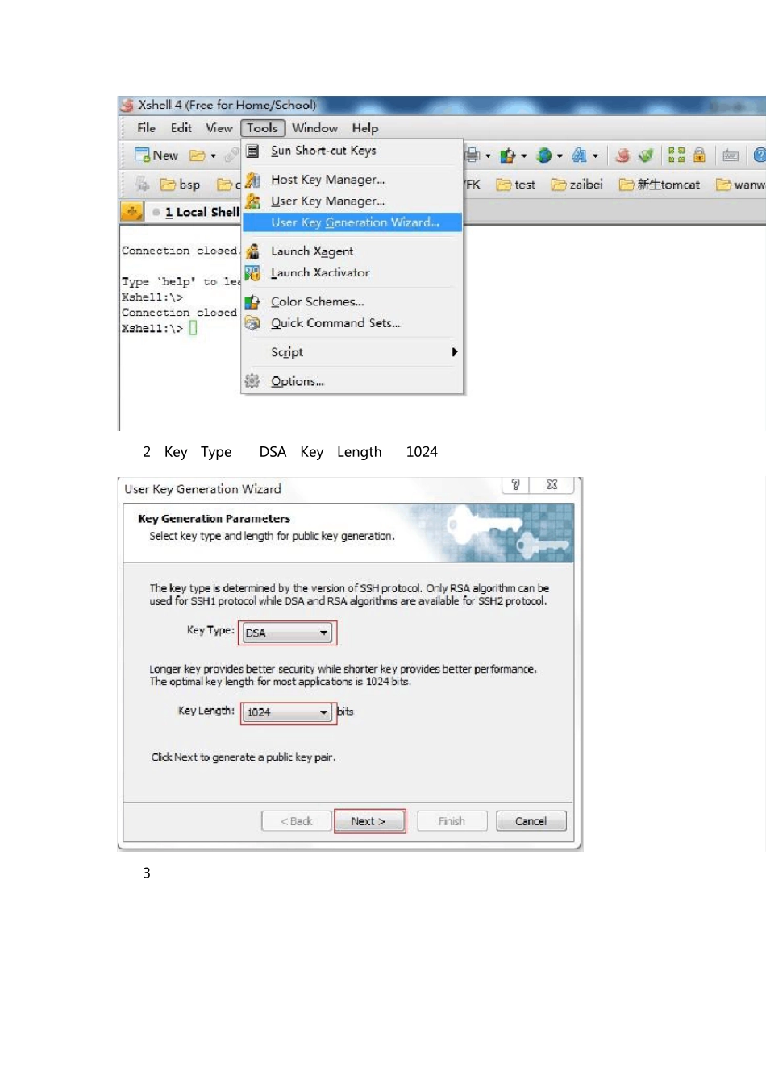Click the terminal cursor at Xshell prompt

coord(194,328)
